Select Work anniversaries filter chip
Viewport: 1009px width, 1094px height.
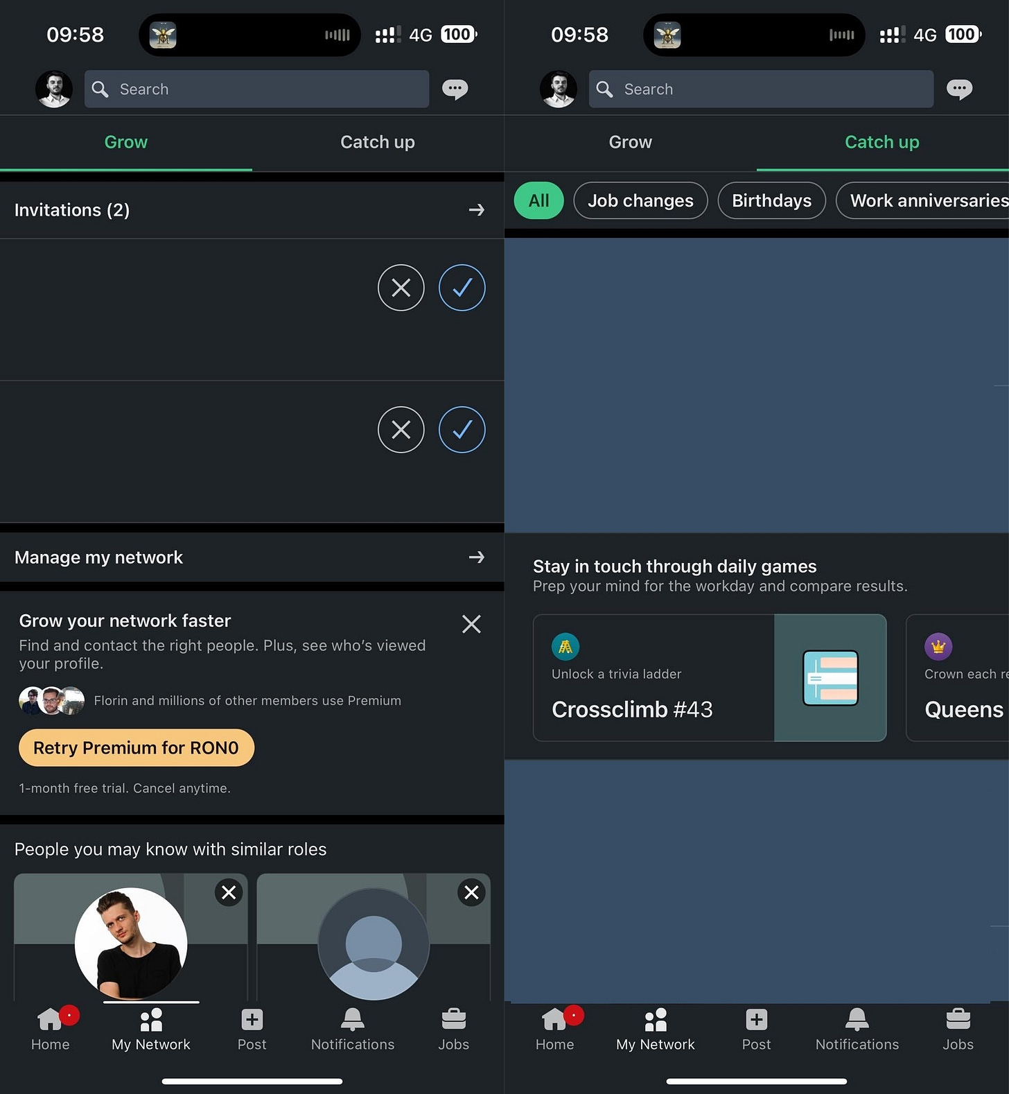tap(923, 200)
